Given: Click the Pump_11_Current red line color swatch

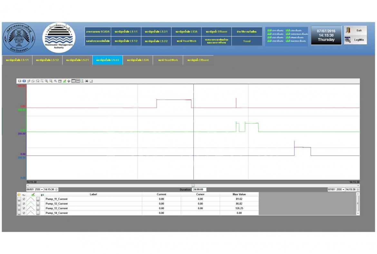Looking at the screenshot, I should (31, 199).
